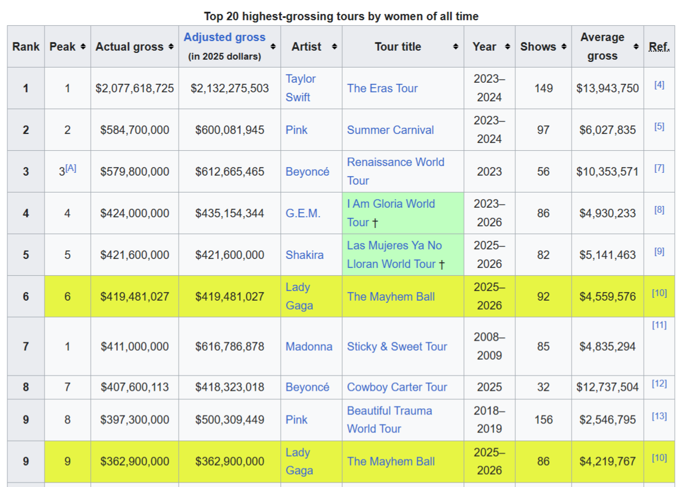Follow reference [8] citation
The height and width of the screenshot is (487, 681).
click(x=659, y=210)
